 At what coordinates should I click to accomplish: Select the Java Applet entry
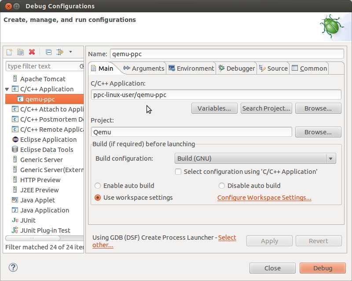(x=33, y=200)
